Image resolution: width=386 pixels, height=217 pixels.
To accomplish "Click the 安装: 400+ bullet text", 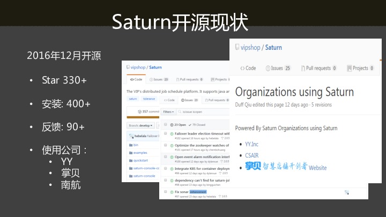I will click(x=66, y=104).
